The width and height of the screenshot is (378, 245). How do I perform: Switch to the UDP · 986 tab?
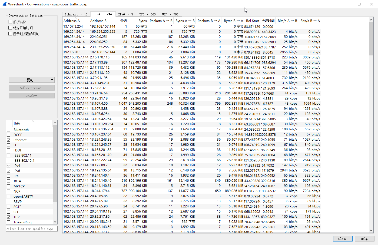pos(170,14)
